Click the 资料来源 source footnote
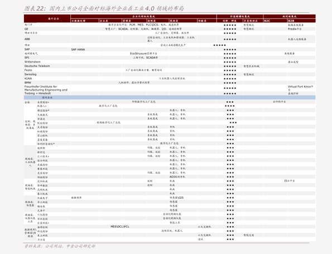Image resolution: width=332 pixels, height=254 pixels. coord(60,246)
